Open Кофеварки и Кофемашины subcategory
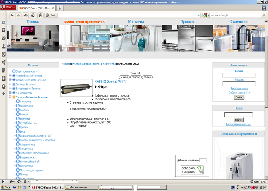Viewport: 268px width, 191px height. 34,153
